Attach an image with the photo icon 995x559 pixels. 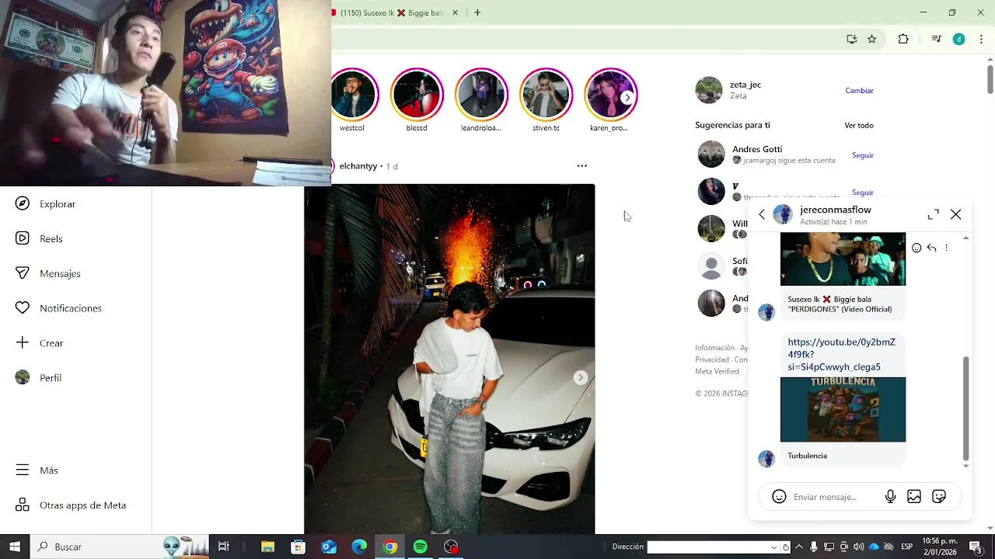914,497
